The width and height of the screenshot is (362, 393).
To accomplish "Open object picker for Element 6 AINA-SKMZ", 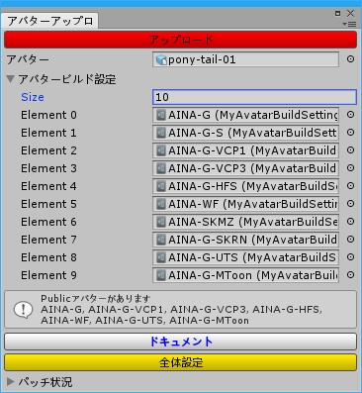I will pos(350,222).
